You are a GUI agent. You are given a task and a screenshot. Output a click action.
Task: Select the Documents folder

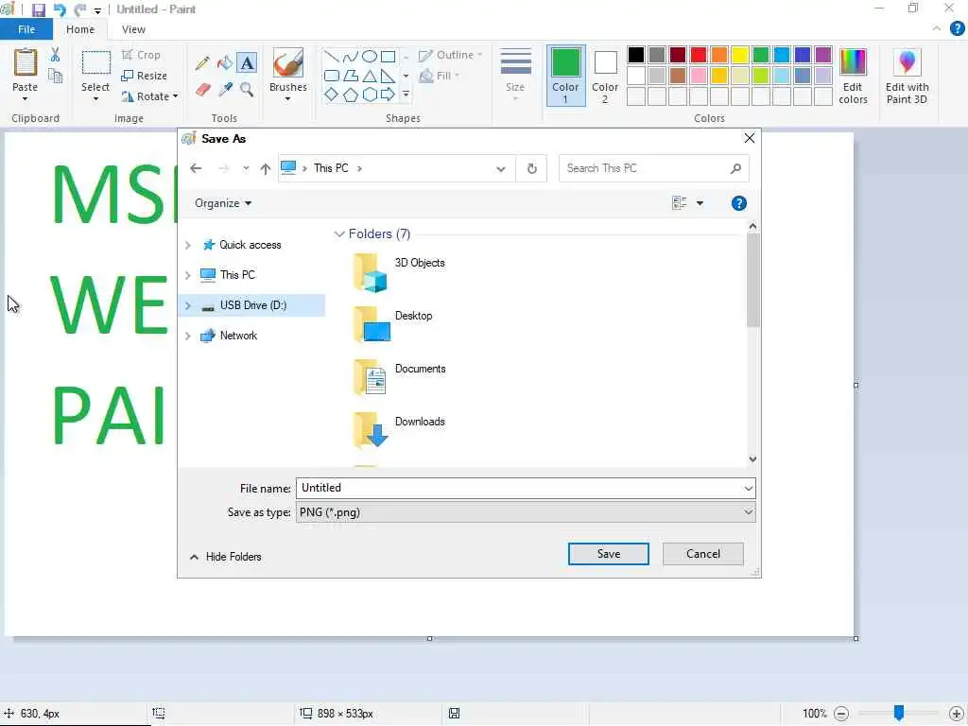click(400, 376)
